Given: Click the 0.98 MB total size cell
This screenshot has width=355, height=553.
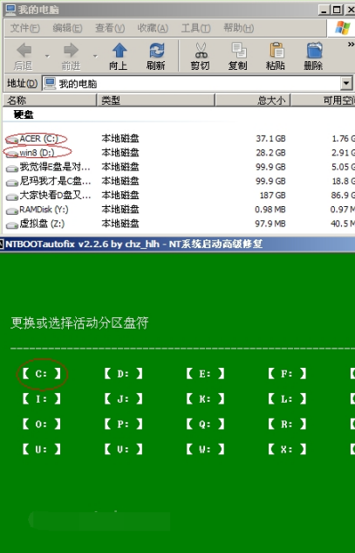Looking at the screenshot, I should 270,210.
